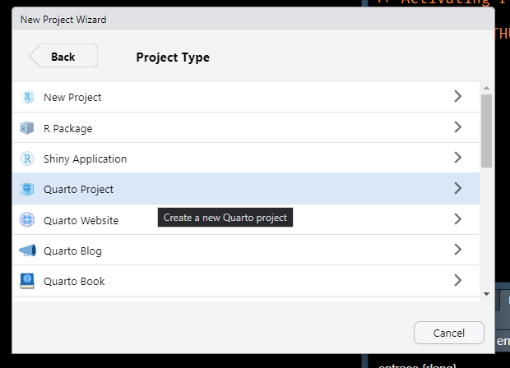Click the scrollbar down arrow

[487, 294]
